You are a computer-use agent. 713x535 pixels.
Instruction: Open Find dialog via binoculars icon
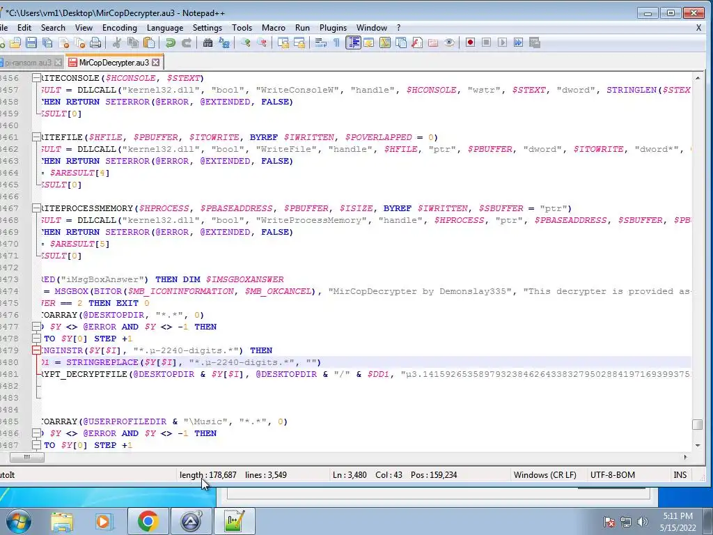click(x=207, y=42)
